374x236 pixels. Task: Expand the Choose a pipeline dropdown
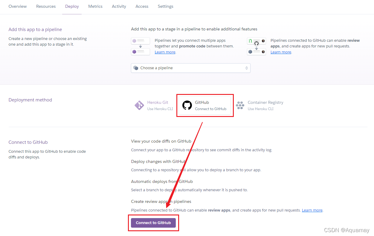pyautogui.click(x=191, y=68)
